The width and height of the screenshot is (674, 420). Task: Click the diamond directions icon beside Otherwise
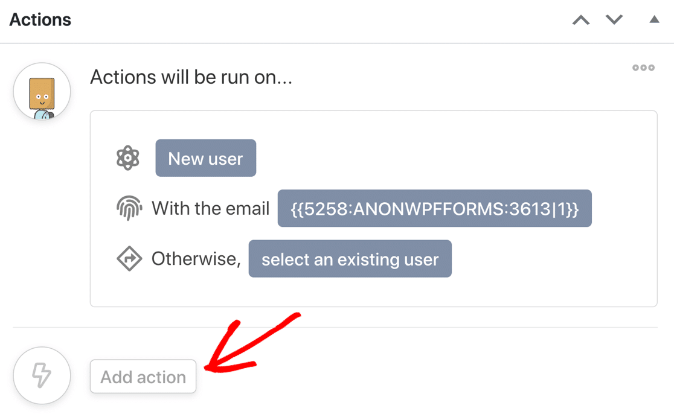click(x=129, y=259)
